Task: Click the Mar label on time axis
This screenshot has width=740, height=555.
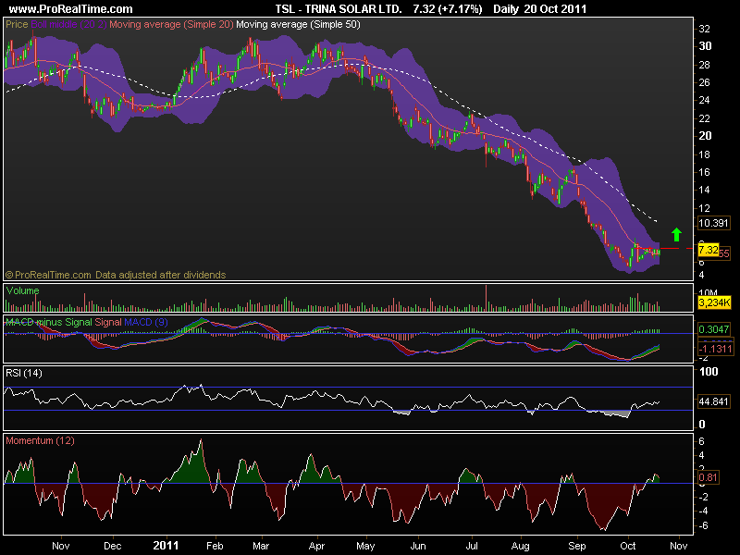Action: (261, 546)
